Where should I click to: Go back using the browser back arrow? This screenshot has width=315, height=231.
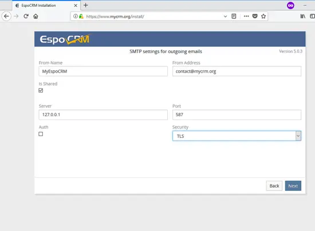point(6,16)
